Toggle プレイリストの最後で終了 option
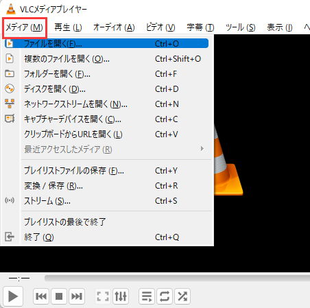The width and height of the screenshot is (310, 308). pos(106,222)
